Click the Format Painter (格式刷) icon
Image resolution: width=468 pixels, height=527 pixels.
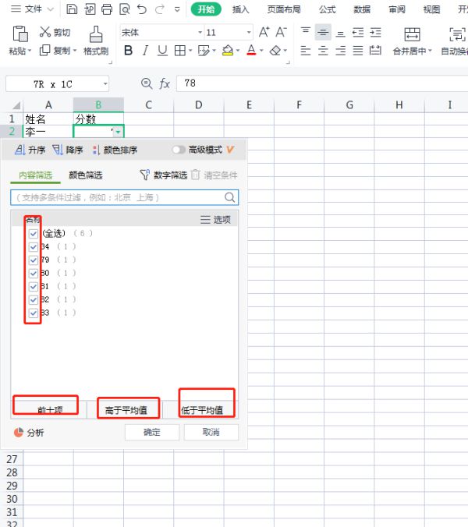(96, 34)
